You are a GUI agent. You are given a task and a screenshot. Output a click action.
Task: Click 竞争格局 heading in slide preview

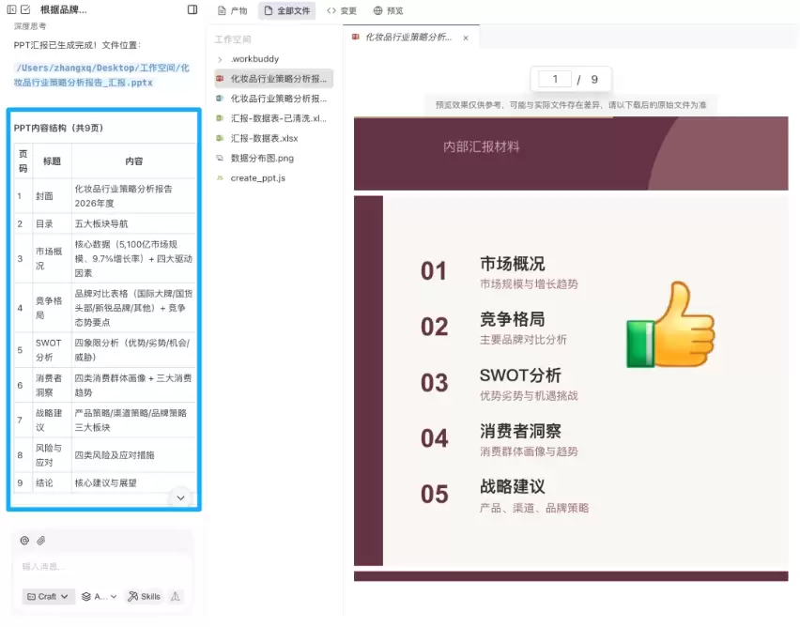click(x=513, y=319)
